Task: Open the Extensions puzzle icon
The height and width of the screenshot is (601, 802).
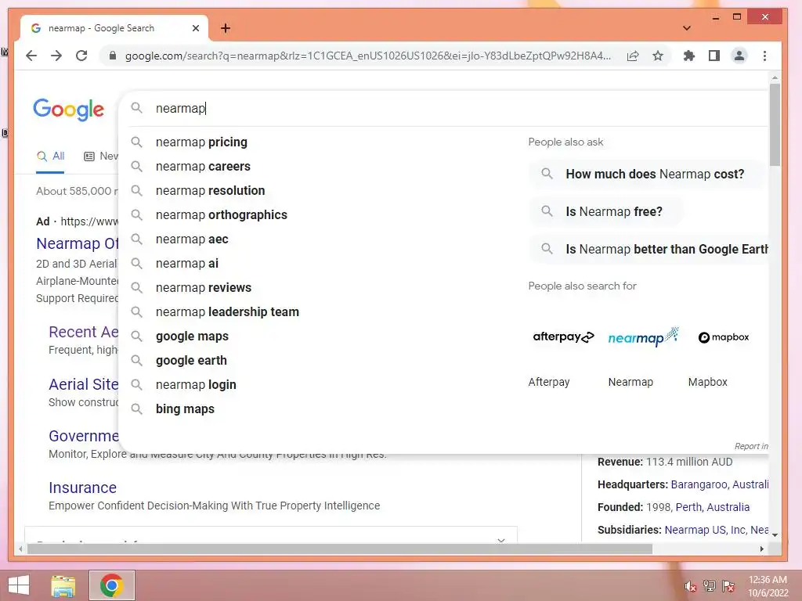Action: 689,56
